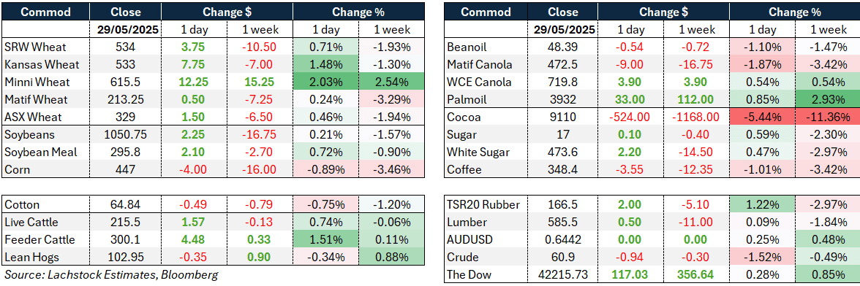
Task: Select the Lean Hogs close value 102.95
Action: [x=126, y=257]
